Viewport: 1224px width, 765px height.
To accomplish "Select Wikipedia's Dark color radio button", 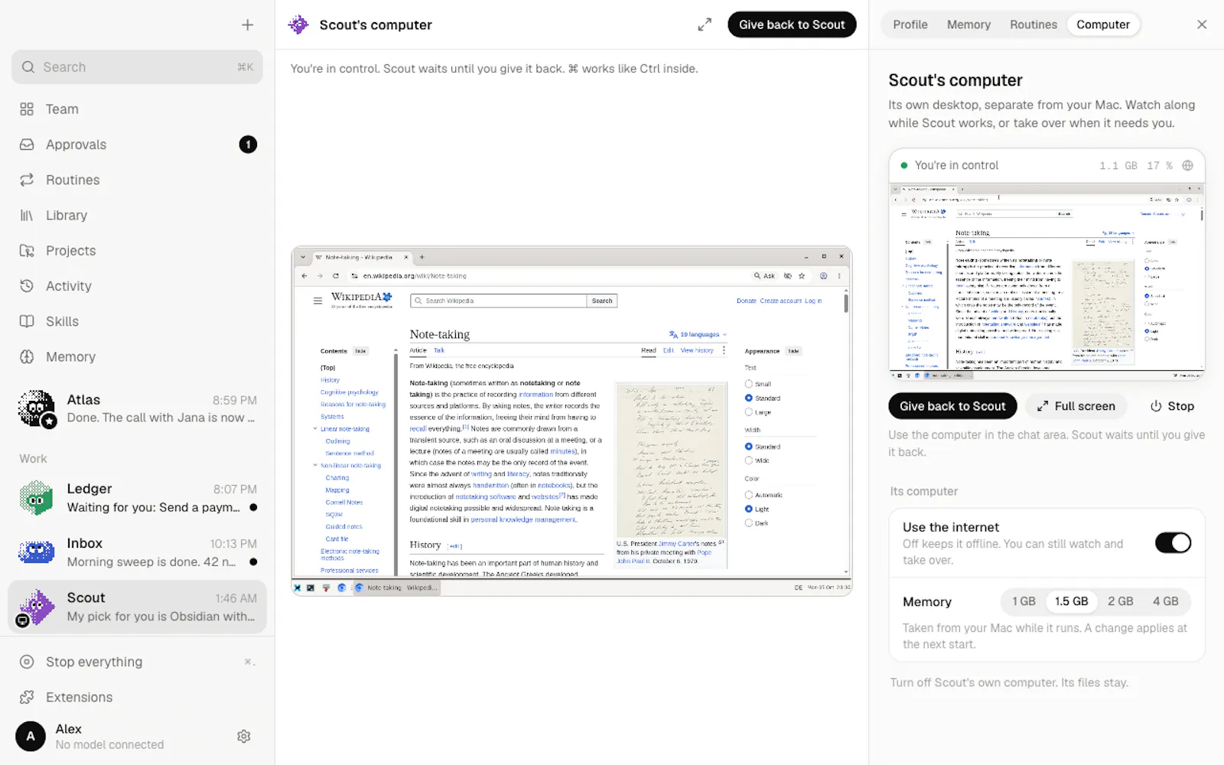I will point(748,523).
